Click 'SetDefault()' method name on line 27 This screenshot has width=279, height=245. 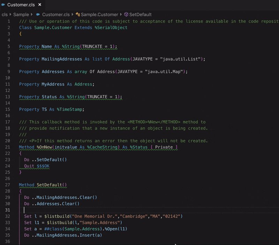[x=52, y=185]
